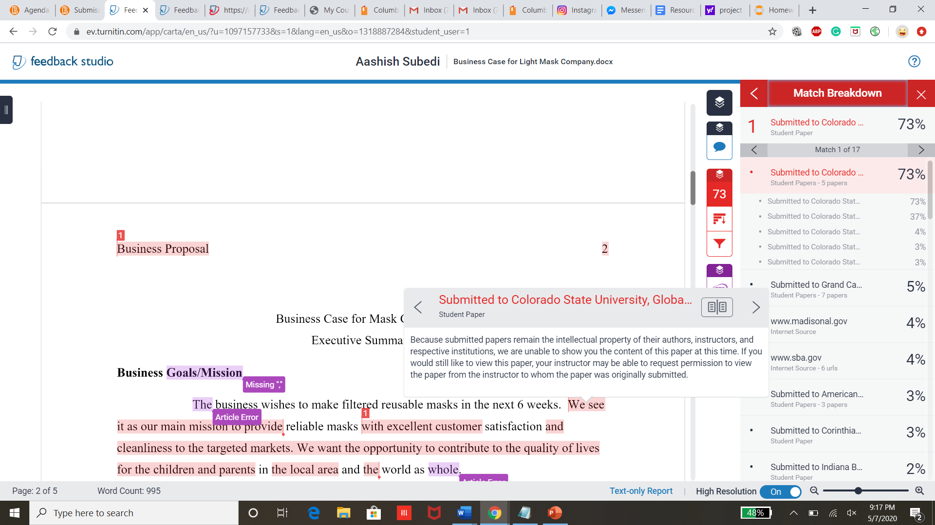This screenshot has height=525, width=935.
Task: Click the similarity score 73 button
Action: tap(719, 194)
